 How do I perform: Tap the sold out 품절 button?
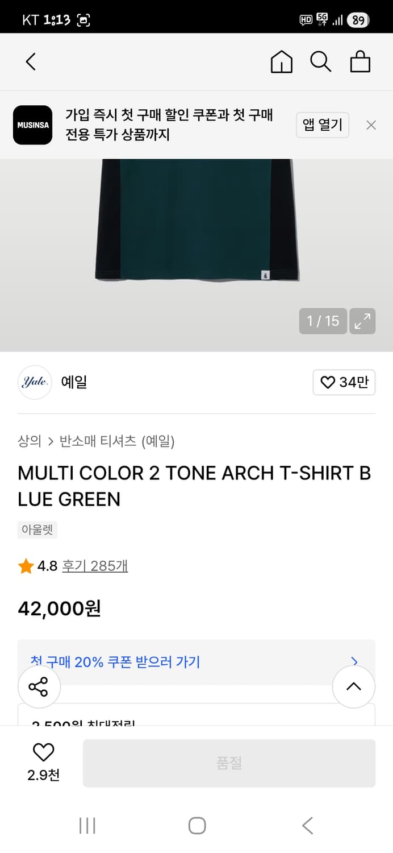tap(229, 763)
